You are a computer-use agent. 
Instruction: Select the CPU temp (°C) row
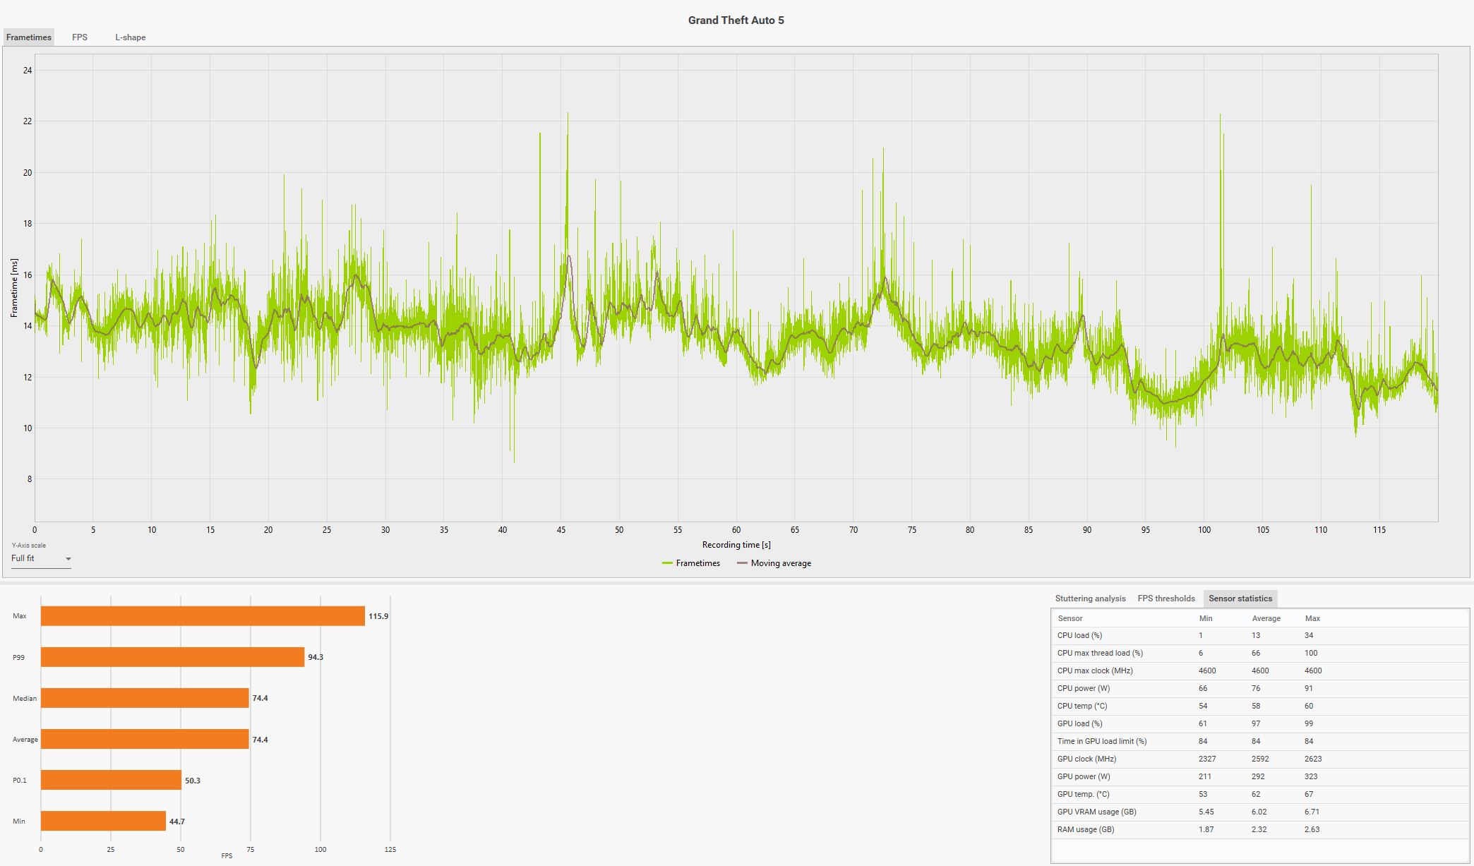coord(1260,706)
